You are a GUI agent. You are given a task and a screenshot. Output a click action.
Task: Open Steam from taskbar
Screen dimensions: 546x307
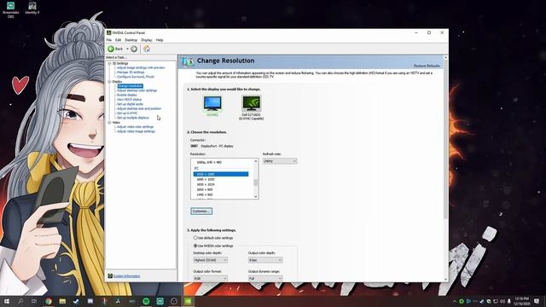76,301
